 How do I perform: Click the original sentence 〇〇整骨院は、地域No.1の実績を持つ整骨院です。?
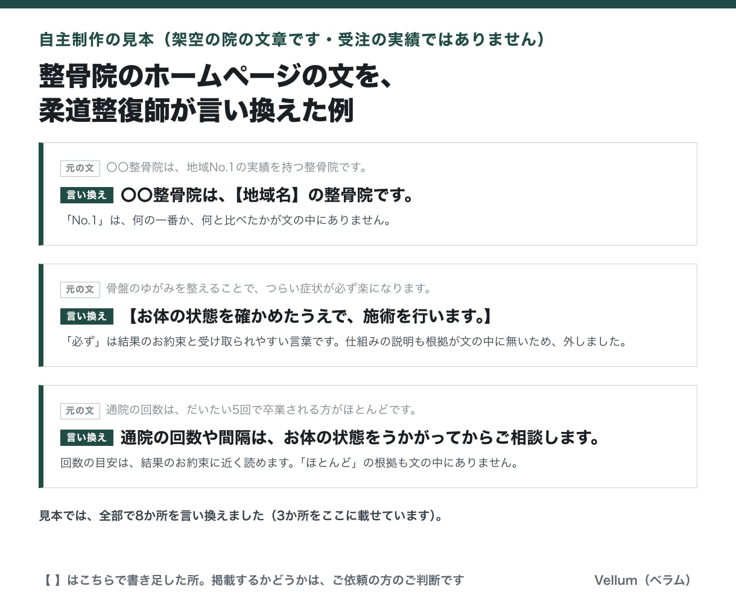coord(237,167)
